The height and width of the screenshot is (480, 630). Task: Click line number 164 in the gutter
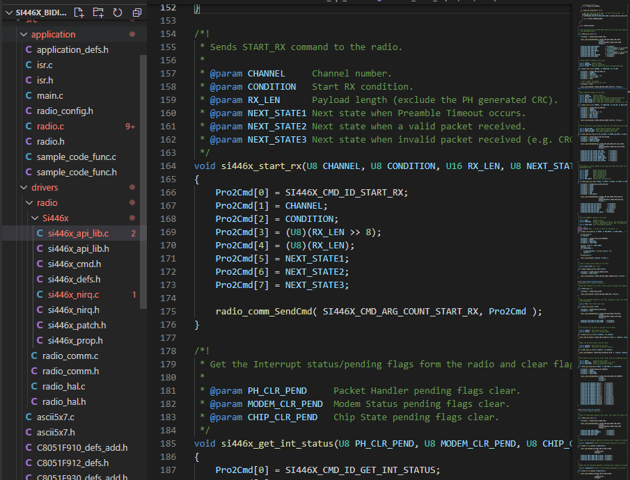(168, 166)
